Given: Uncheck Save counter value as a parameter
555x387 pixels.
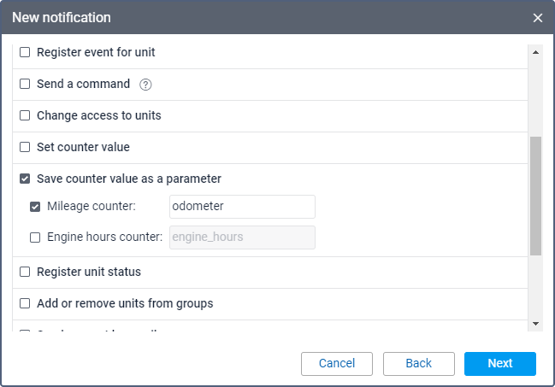Looking at the screenshot, I should (25, 179).
